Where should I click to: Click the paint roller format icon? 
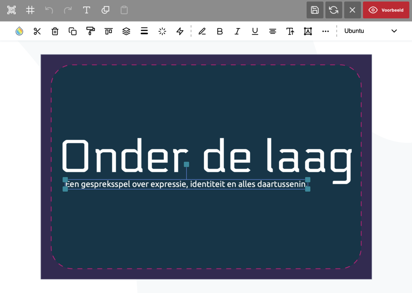90,31
